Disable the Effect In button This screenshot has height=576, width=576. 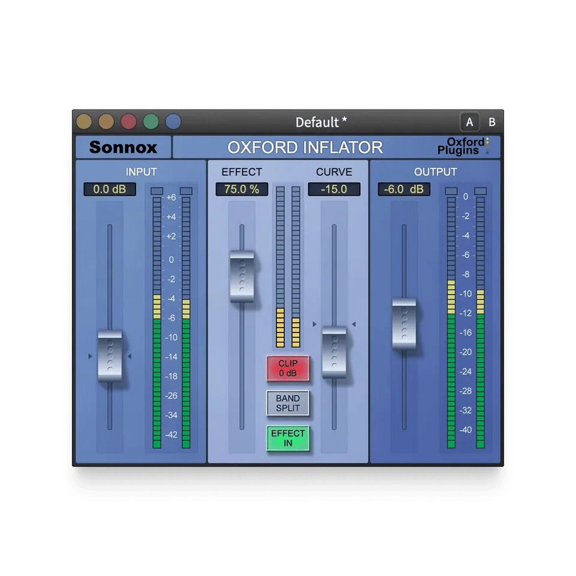pos(288,437)
